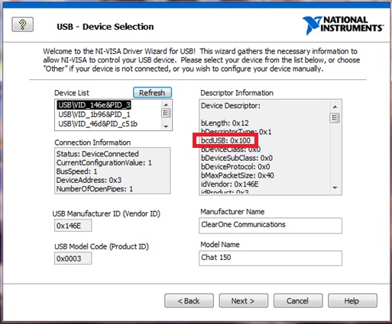This screenshot has height=324, width=392.
Task: Click Device List scroll up arrow
Action: [x=166, y=104]
